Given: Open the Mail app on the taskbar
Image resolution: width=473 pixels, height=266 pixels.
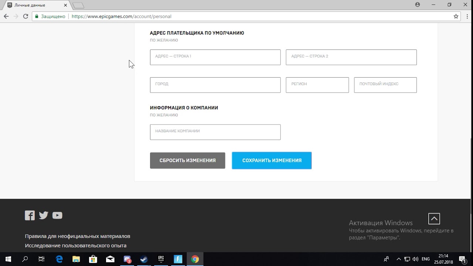Looking at the screenshot, I should tap(110, 259).
